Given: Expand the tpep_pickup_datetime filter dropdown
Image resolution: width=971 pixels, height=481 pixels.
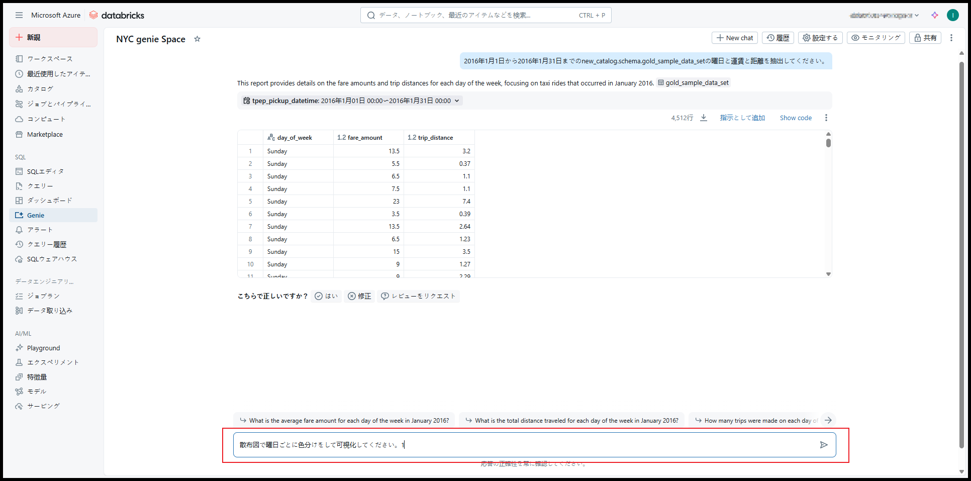Looking at the screenshot, I should (x=351, y=101).
